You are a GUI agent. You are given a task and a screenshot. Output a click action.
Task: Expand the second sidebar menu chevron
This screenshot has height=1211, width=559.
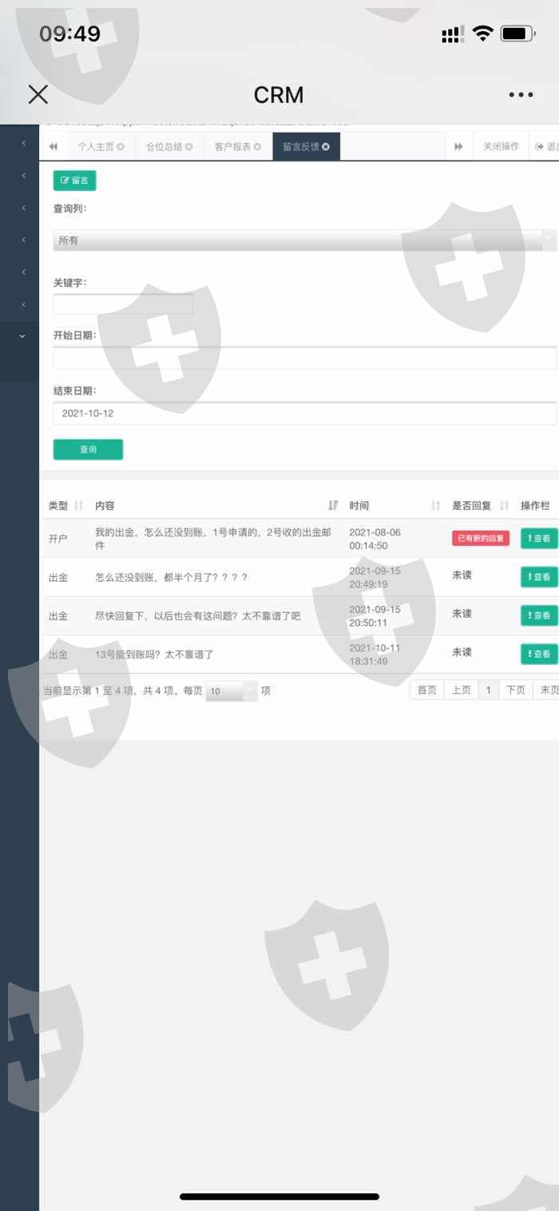[23, 175]
